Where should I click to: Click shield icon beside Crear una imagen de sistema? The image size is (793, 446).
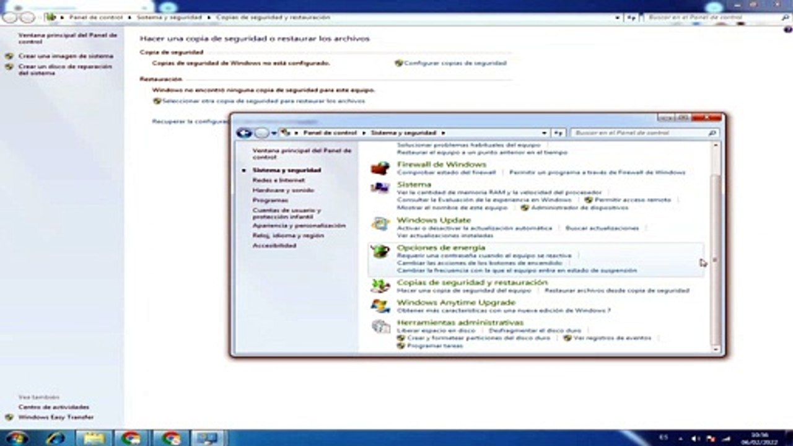pyautogui.click(x=9, y=56)
